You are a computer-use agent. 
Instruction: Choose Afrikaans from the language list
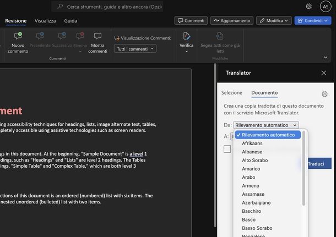coord(268,144)
